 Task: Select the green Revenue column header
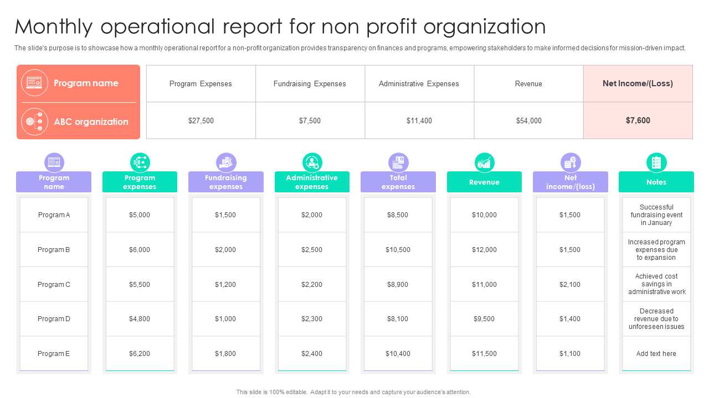coord(484,182)
